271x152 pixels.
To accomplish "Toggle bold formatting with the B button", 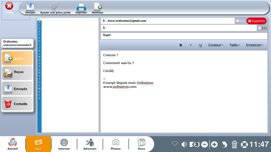I will pos(181,45).
